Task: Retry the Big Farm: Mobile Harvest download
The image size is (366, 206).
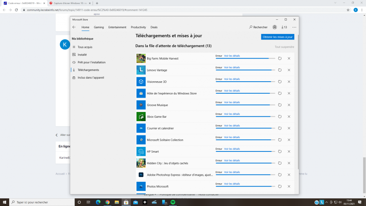Action: (280, 59)
